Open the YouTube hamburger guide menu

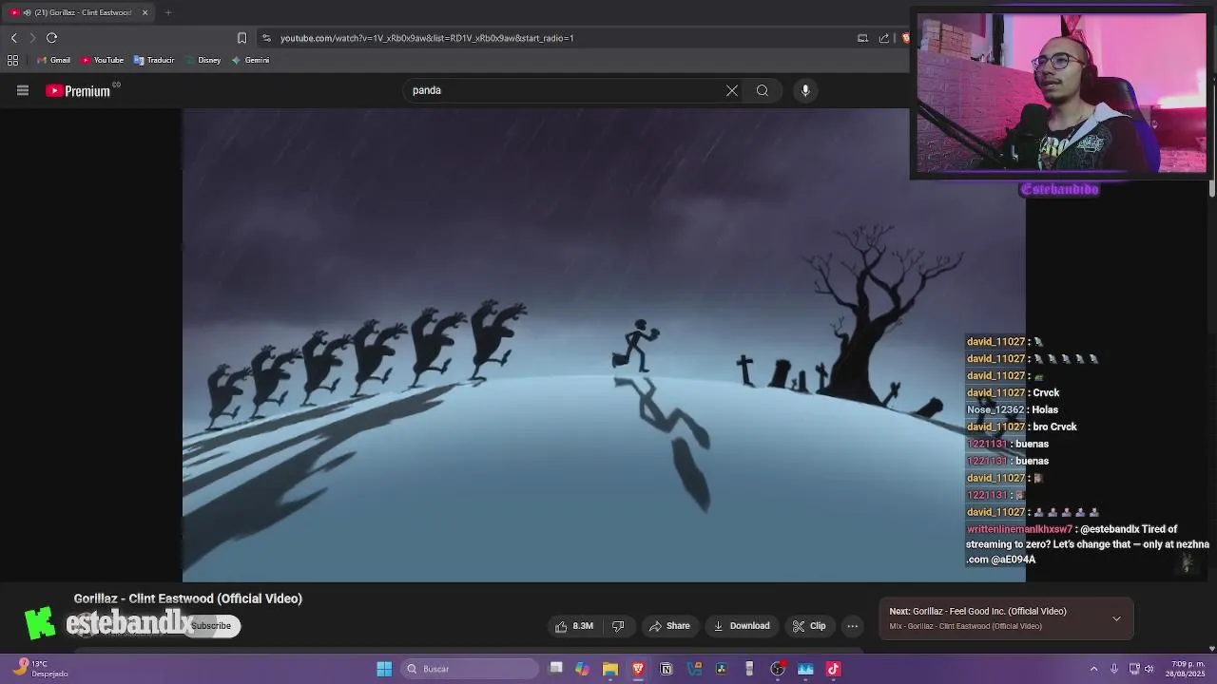23,90
